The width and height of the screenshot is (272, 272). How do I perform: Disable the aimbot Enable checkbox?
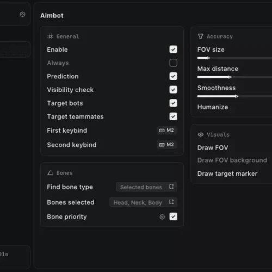pos(174,50)
